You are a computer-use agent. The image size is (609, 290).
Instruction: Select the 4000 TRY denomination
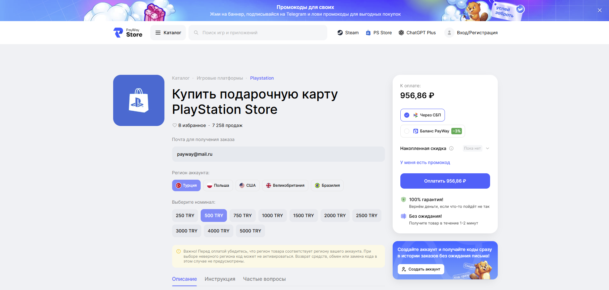[219, 231]
